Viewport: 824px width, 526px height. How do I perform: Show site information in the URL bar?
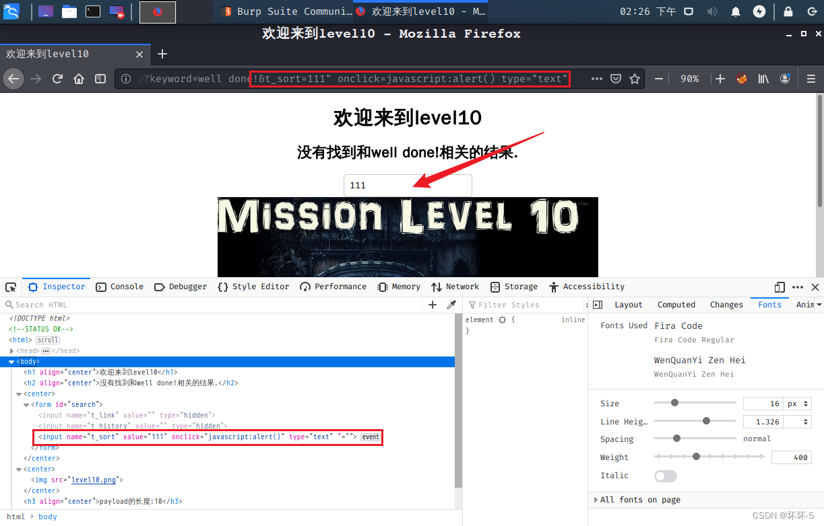[x=126, y=79]
